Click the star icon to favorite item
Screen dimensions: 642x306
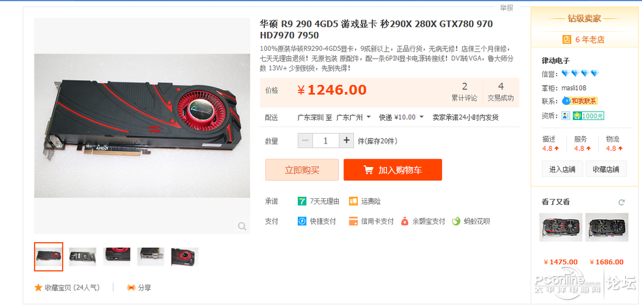(x=38, y=288)
